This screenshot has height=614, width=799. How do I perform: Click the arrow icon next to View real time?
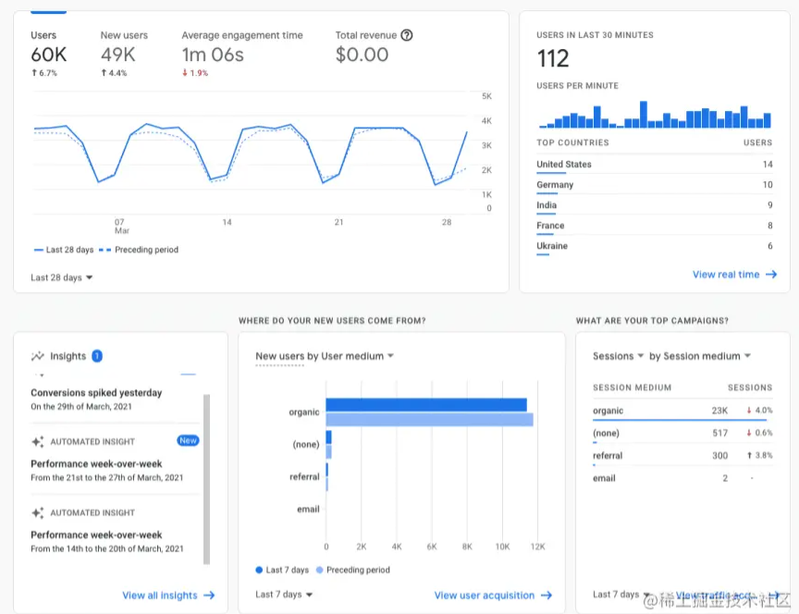pyautogui.click(x=771, y=275)
